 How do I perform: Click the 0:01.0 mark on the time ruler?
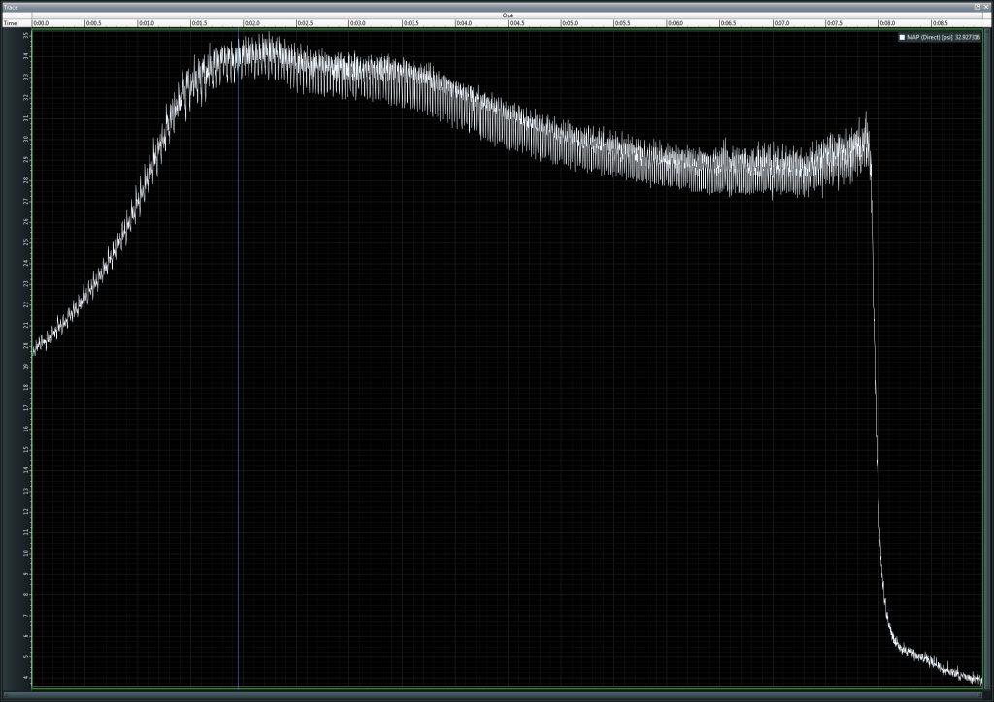[147, 23]
